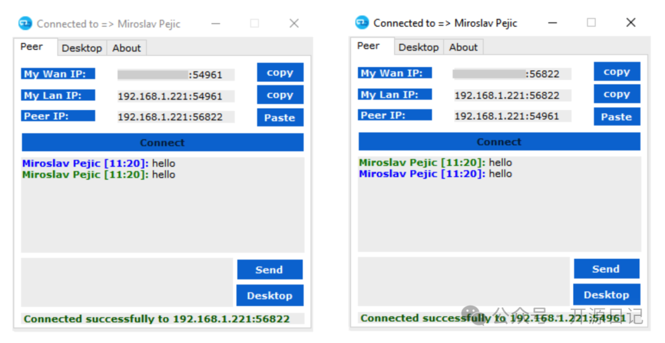The height and width of the screenshot is (343, 665).
Task: Minimize the left window
Action: click(216, 23)
